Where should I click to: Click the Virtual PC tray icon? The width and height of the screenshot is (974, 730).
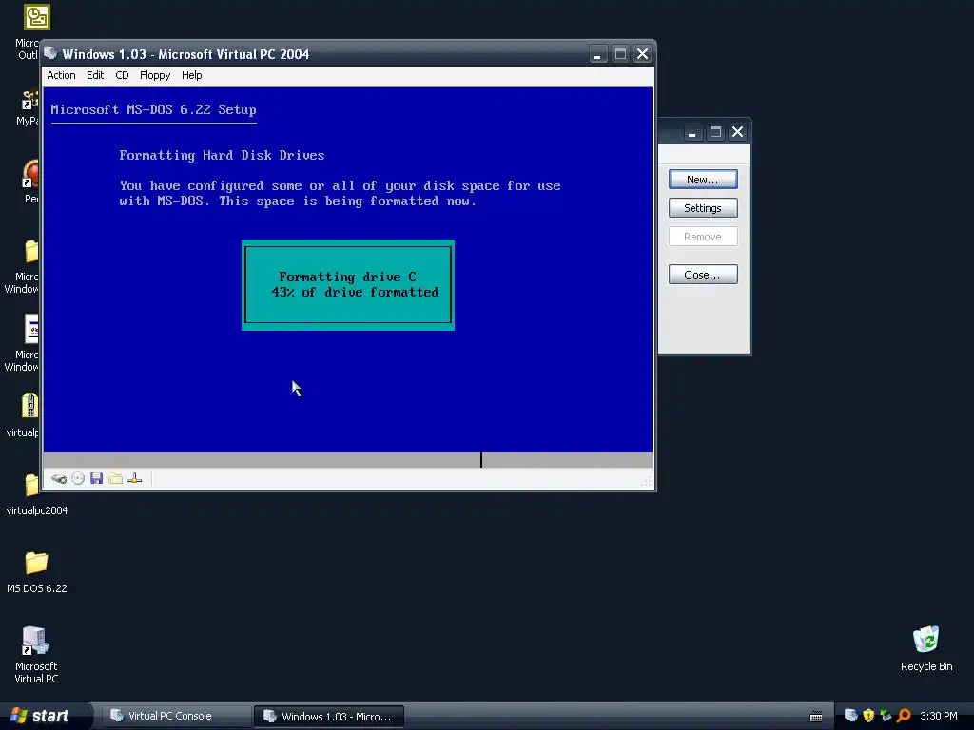point(851,715)
